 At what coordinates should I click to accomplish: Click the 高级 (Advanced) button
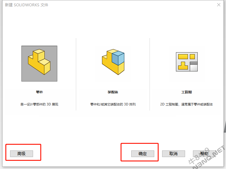coord(21,154)
